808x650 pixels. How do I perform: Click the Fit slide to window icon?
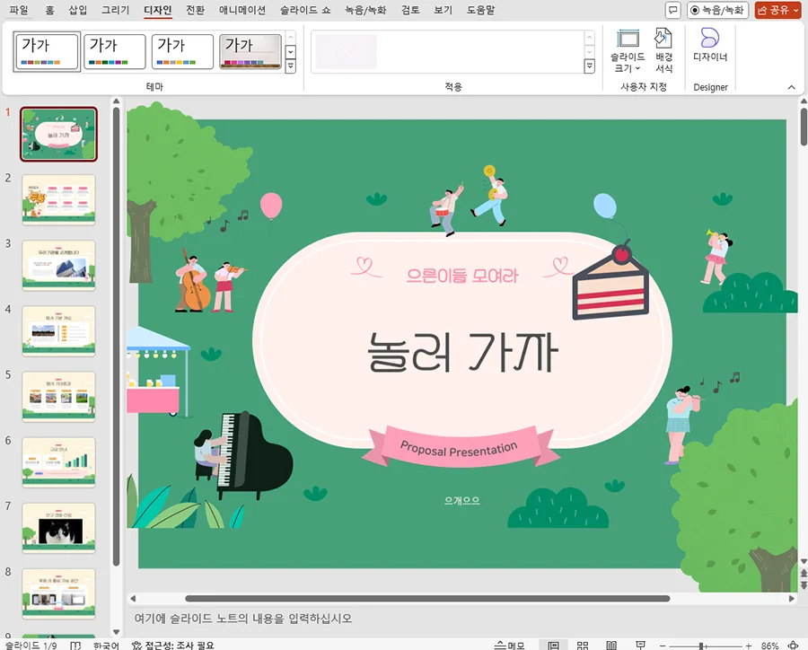tap(794, 644)
